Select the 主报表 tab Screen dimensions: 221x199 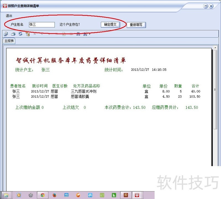(9, 41)
